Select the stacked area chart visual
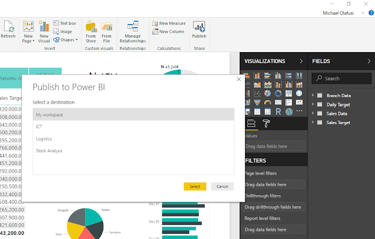Viewport: 375px width, 239px height. click(x=268, y=84)
